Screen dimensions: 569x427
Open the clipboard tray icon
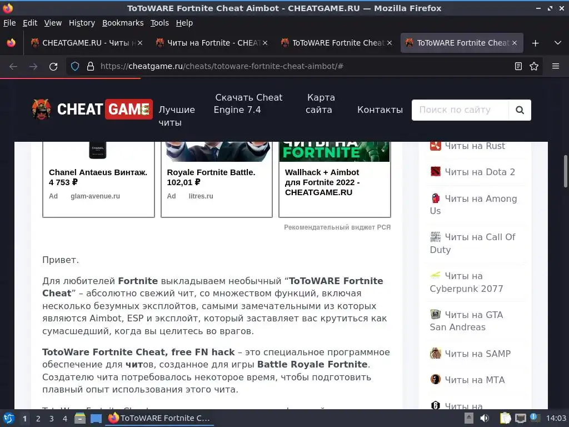pos(505,418)
